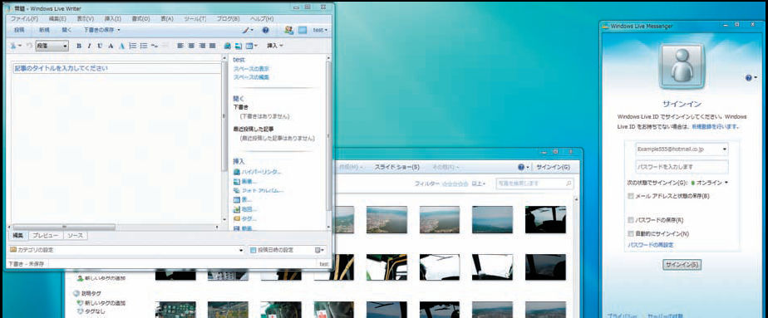Click the '開く' toolbar button
This screenshot has width=768, height=318.
(x=66, y=31)
